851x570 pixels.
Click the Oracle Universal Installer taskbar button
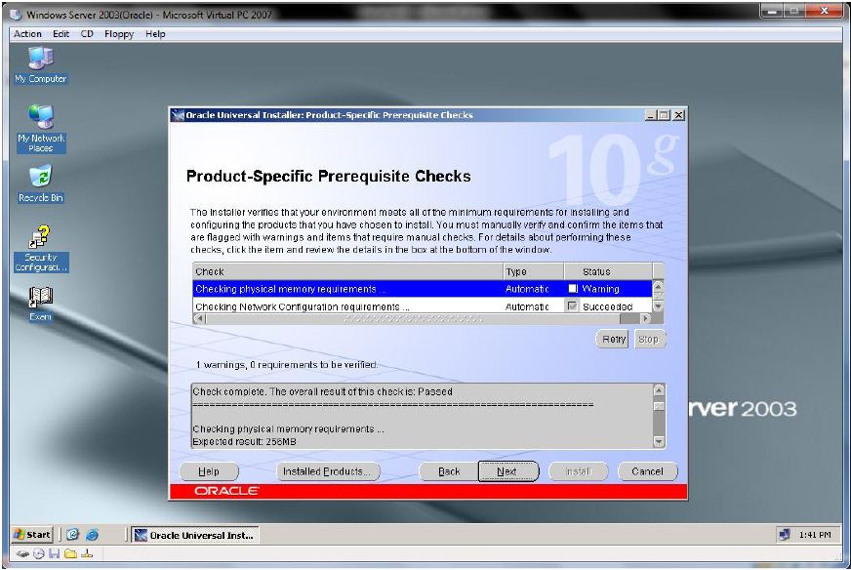tap(195, 535)
